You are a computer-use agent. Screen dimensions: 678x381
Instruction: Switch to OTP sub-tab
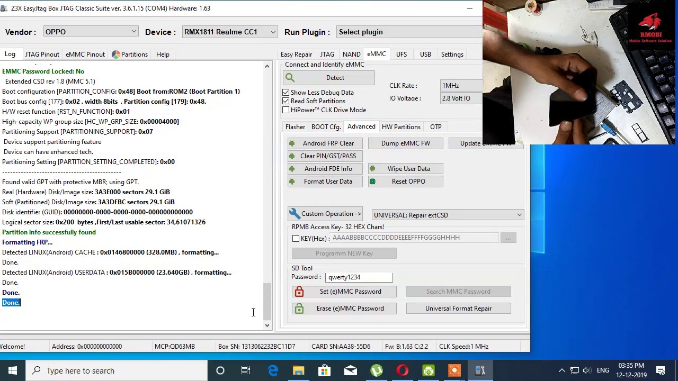pos(435,127)
